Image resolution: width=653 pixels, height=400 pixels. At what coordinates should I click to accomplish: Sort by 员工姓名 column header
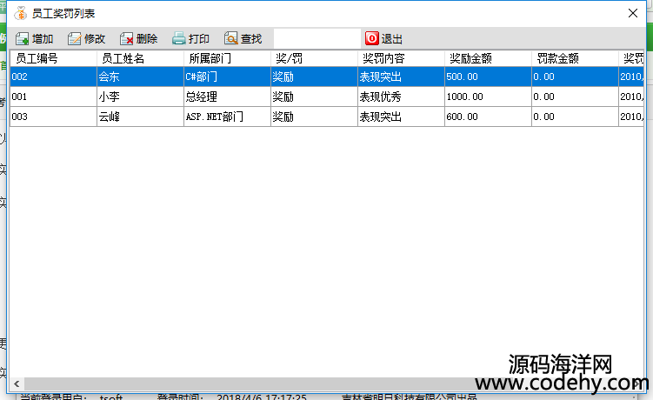[140, 58]
